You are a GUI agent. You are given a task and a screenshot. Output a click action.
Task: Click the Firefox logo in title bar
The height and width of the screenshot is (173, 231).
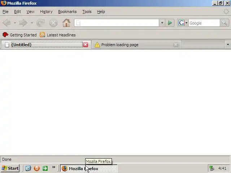(x=4, y=3)
